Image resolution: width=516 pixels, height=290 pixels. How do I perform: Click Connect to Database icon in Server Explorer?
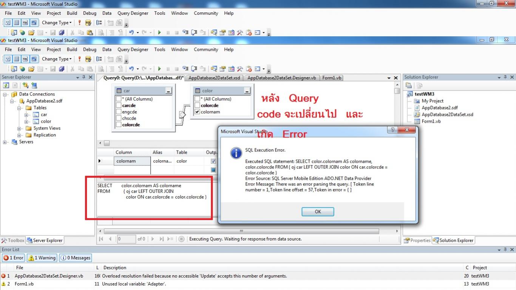pyautogui.click(x=25, y=85)
